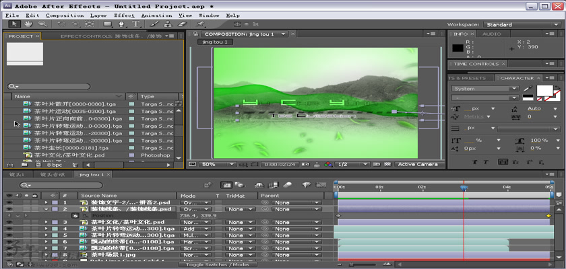Open the Layer menu

(98, 15)
